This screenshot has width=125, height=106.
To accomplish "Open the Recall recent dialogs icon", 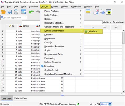I will point(24,12).
